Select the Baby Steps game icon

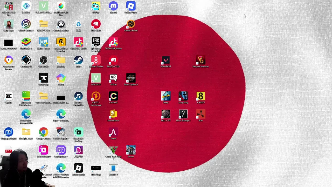(9, 24)
